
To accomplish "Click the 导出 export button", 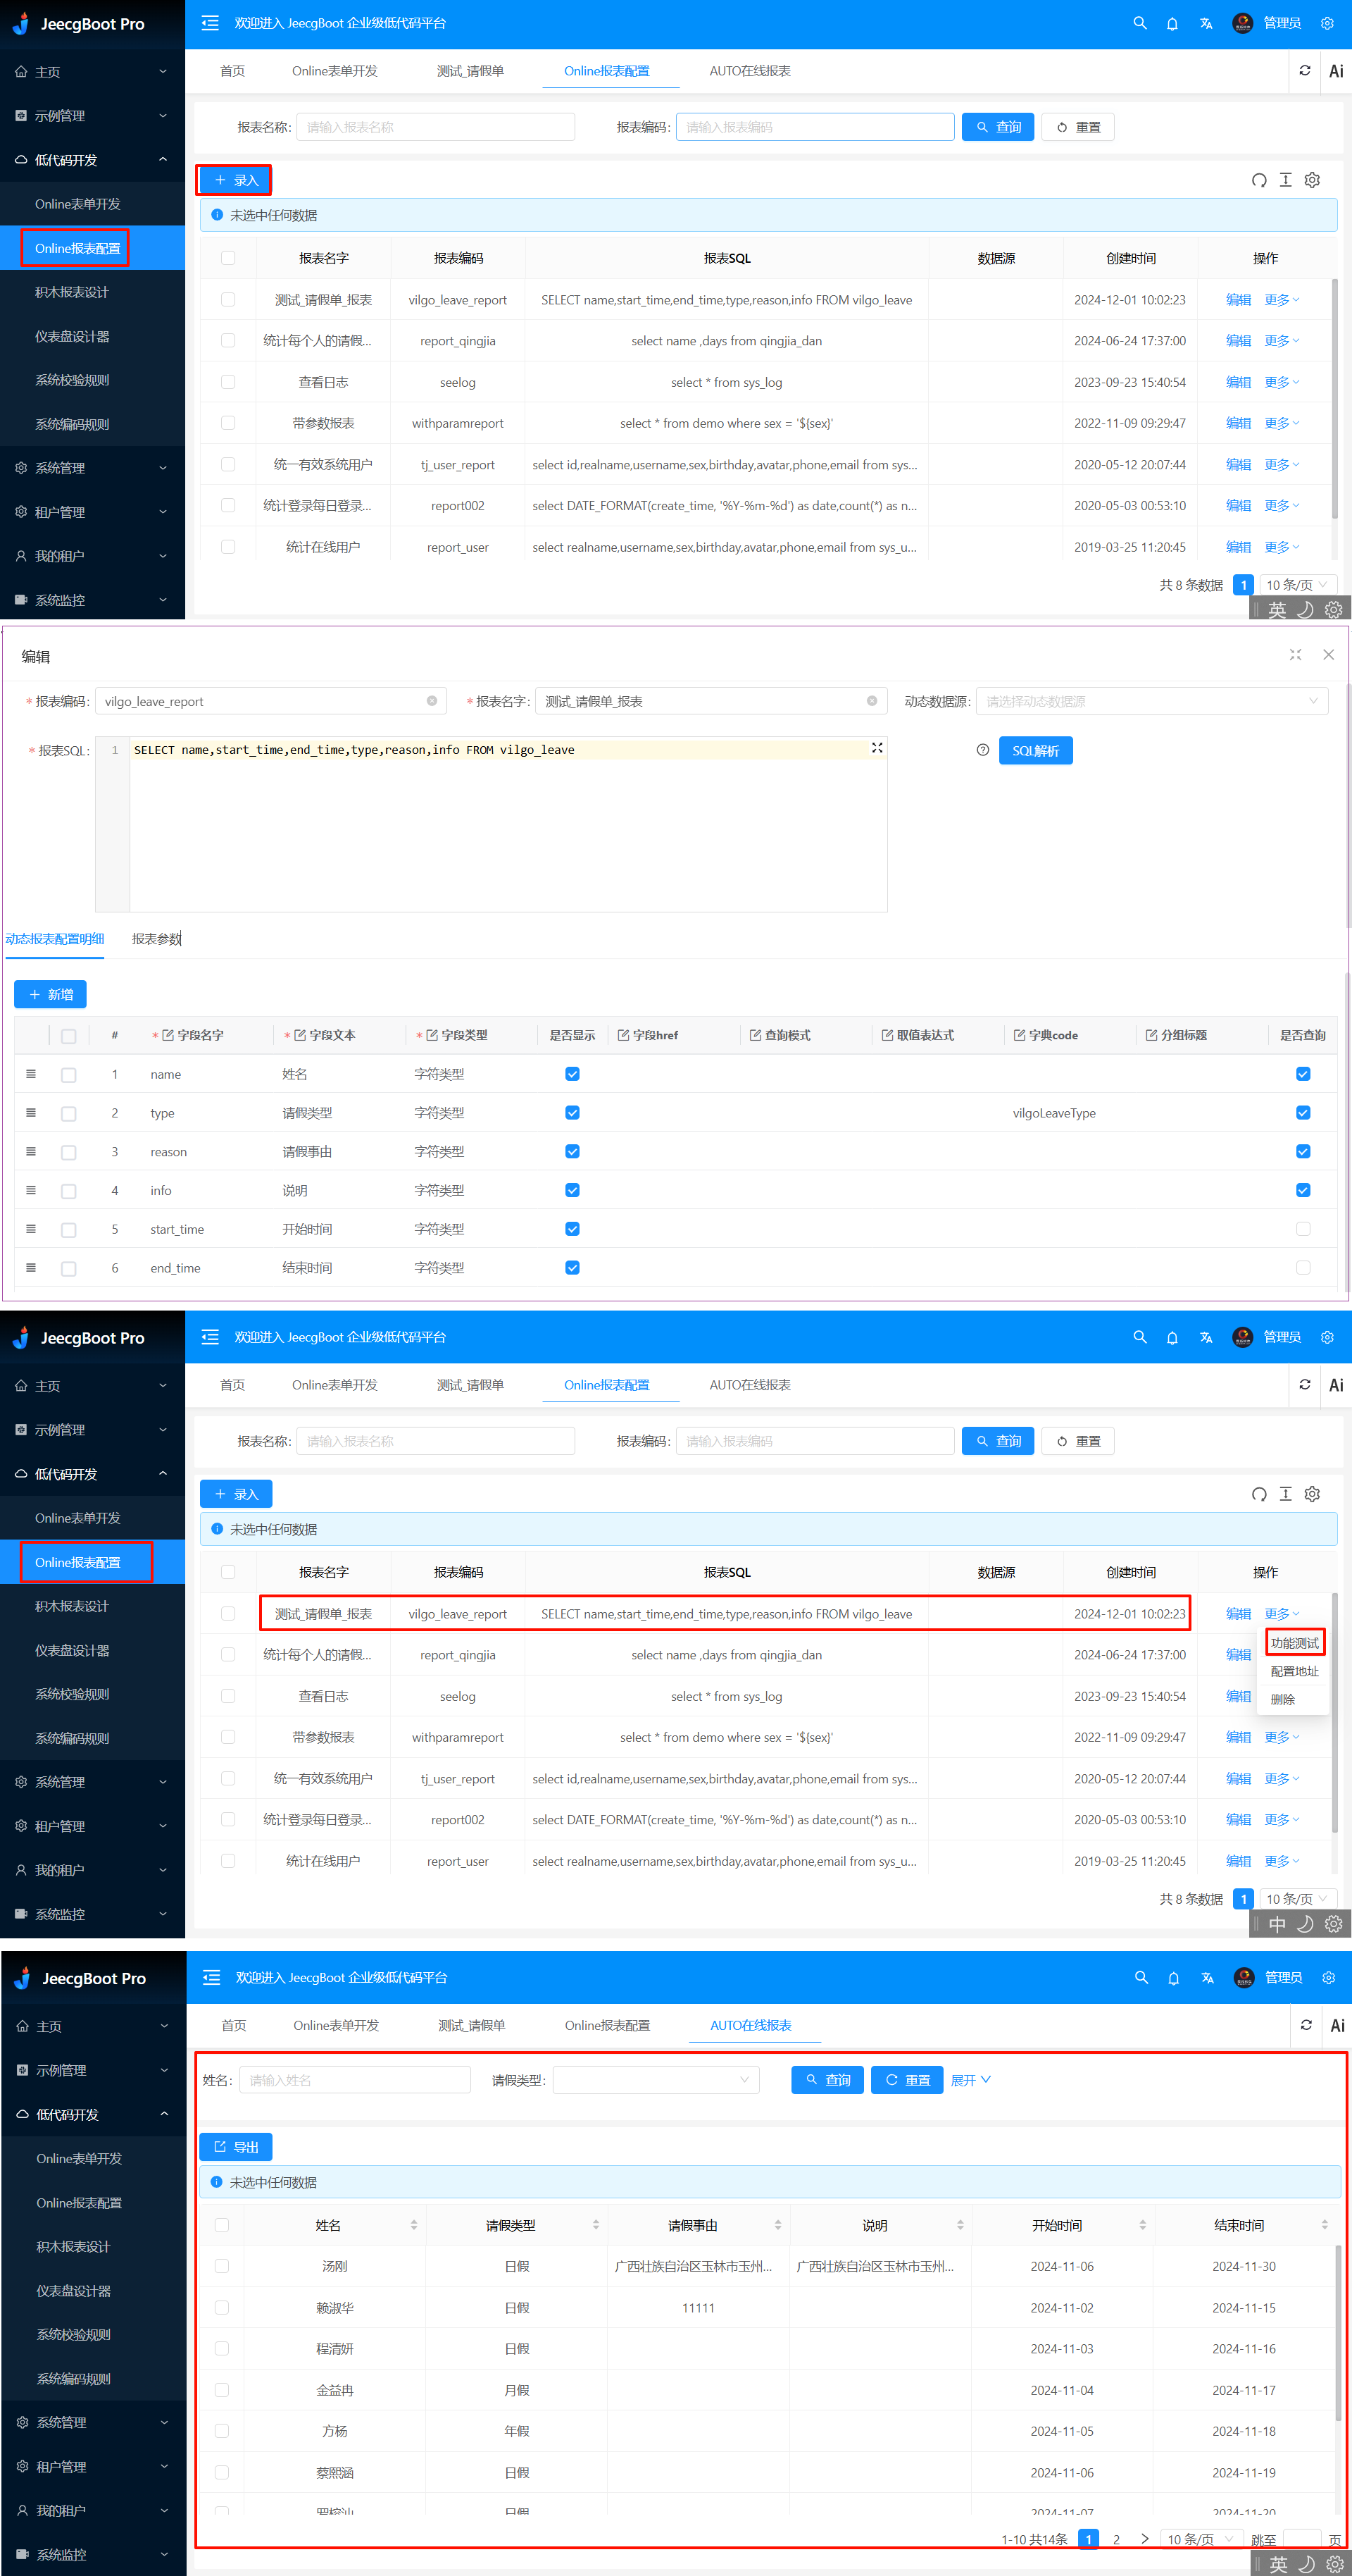I will point(236,2146).
